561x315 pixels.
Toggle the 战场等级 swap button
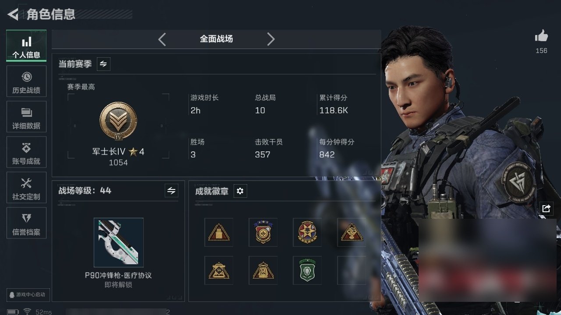[171, 191]
